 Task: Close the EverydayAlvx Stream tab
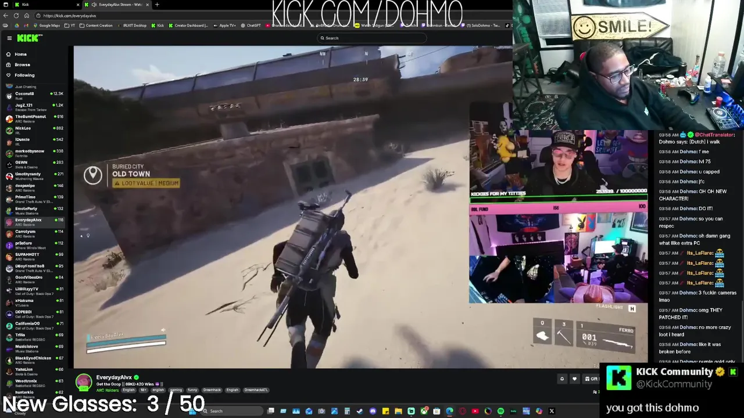147,5
